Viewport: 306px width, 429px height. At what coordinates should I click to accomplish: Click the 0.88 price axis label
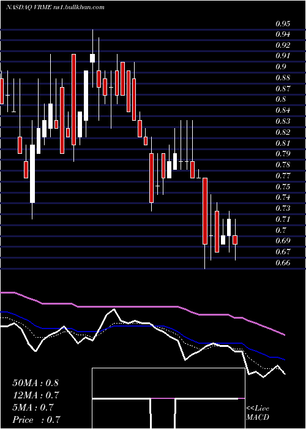click(x=283, y=78)
